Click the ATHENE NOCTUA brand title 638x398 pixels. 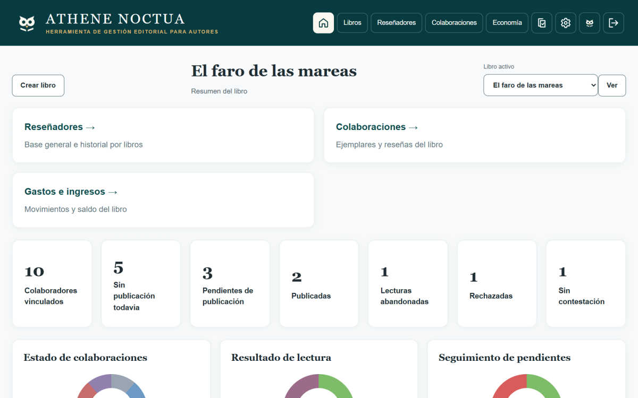[115, 19]
